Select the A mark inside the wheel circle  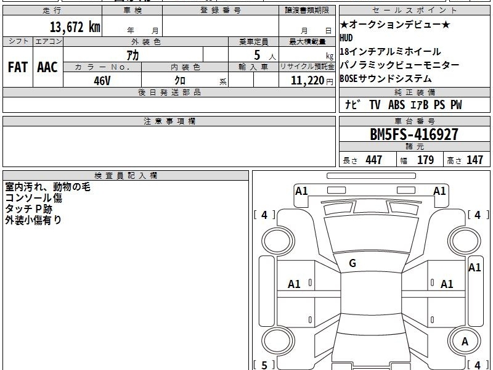(465, 342)
